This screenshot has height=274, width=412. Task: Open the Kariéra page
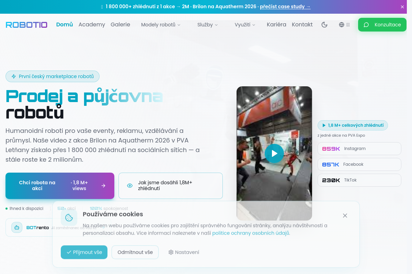pos(276,25)
